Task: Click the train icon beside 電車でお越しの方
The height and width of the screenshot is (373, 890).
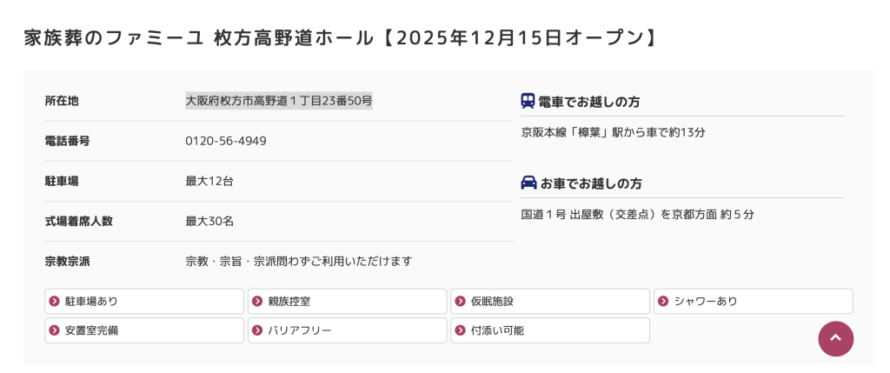Action: 528,101
